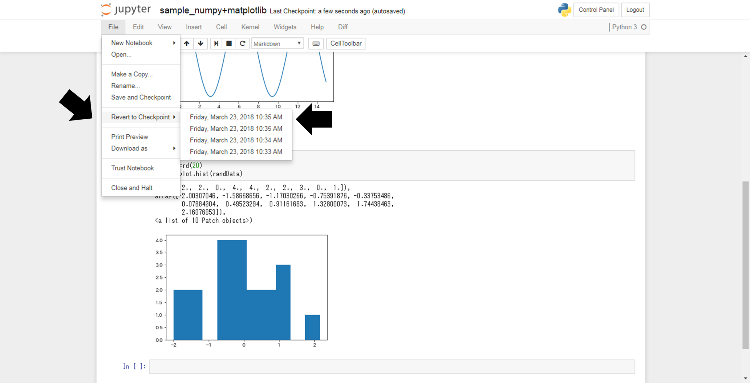Run cell using the skip-forward button
The width and height of the screenshot is (750, 383).
[216, 43]
